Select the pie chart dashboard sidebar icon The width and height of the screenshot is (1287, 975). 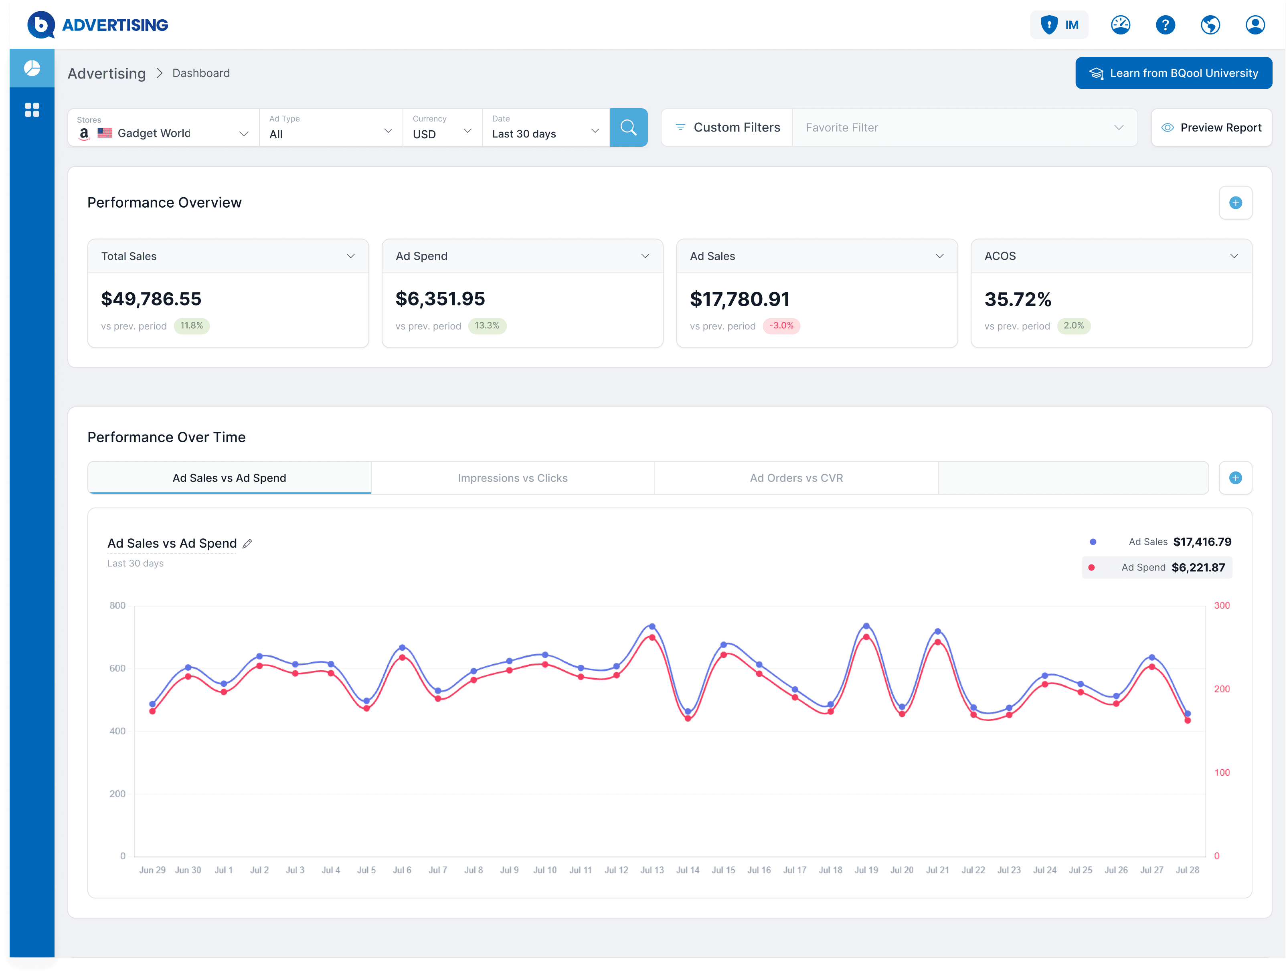[32, 68]
